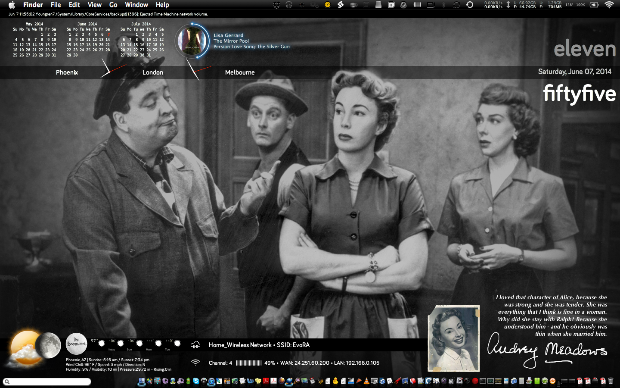Open the X11 icon in the dock
620x388 pixels.
443,381
